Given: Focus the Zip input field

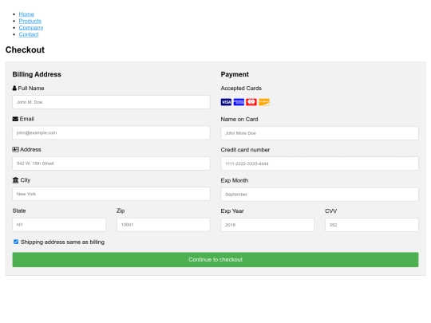Looking at the screenshot, I should coord(164,225).
